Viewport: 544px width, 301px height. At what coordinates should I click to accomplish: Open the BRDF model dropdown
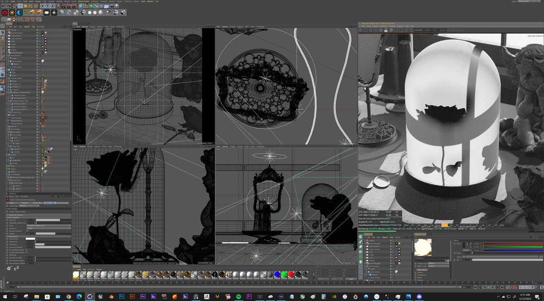438,266
